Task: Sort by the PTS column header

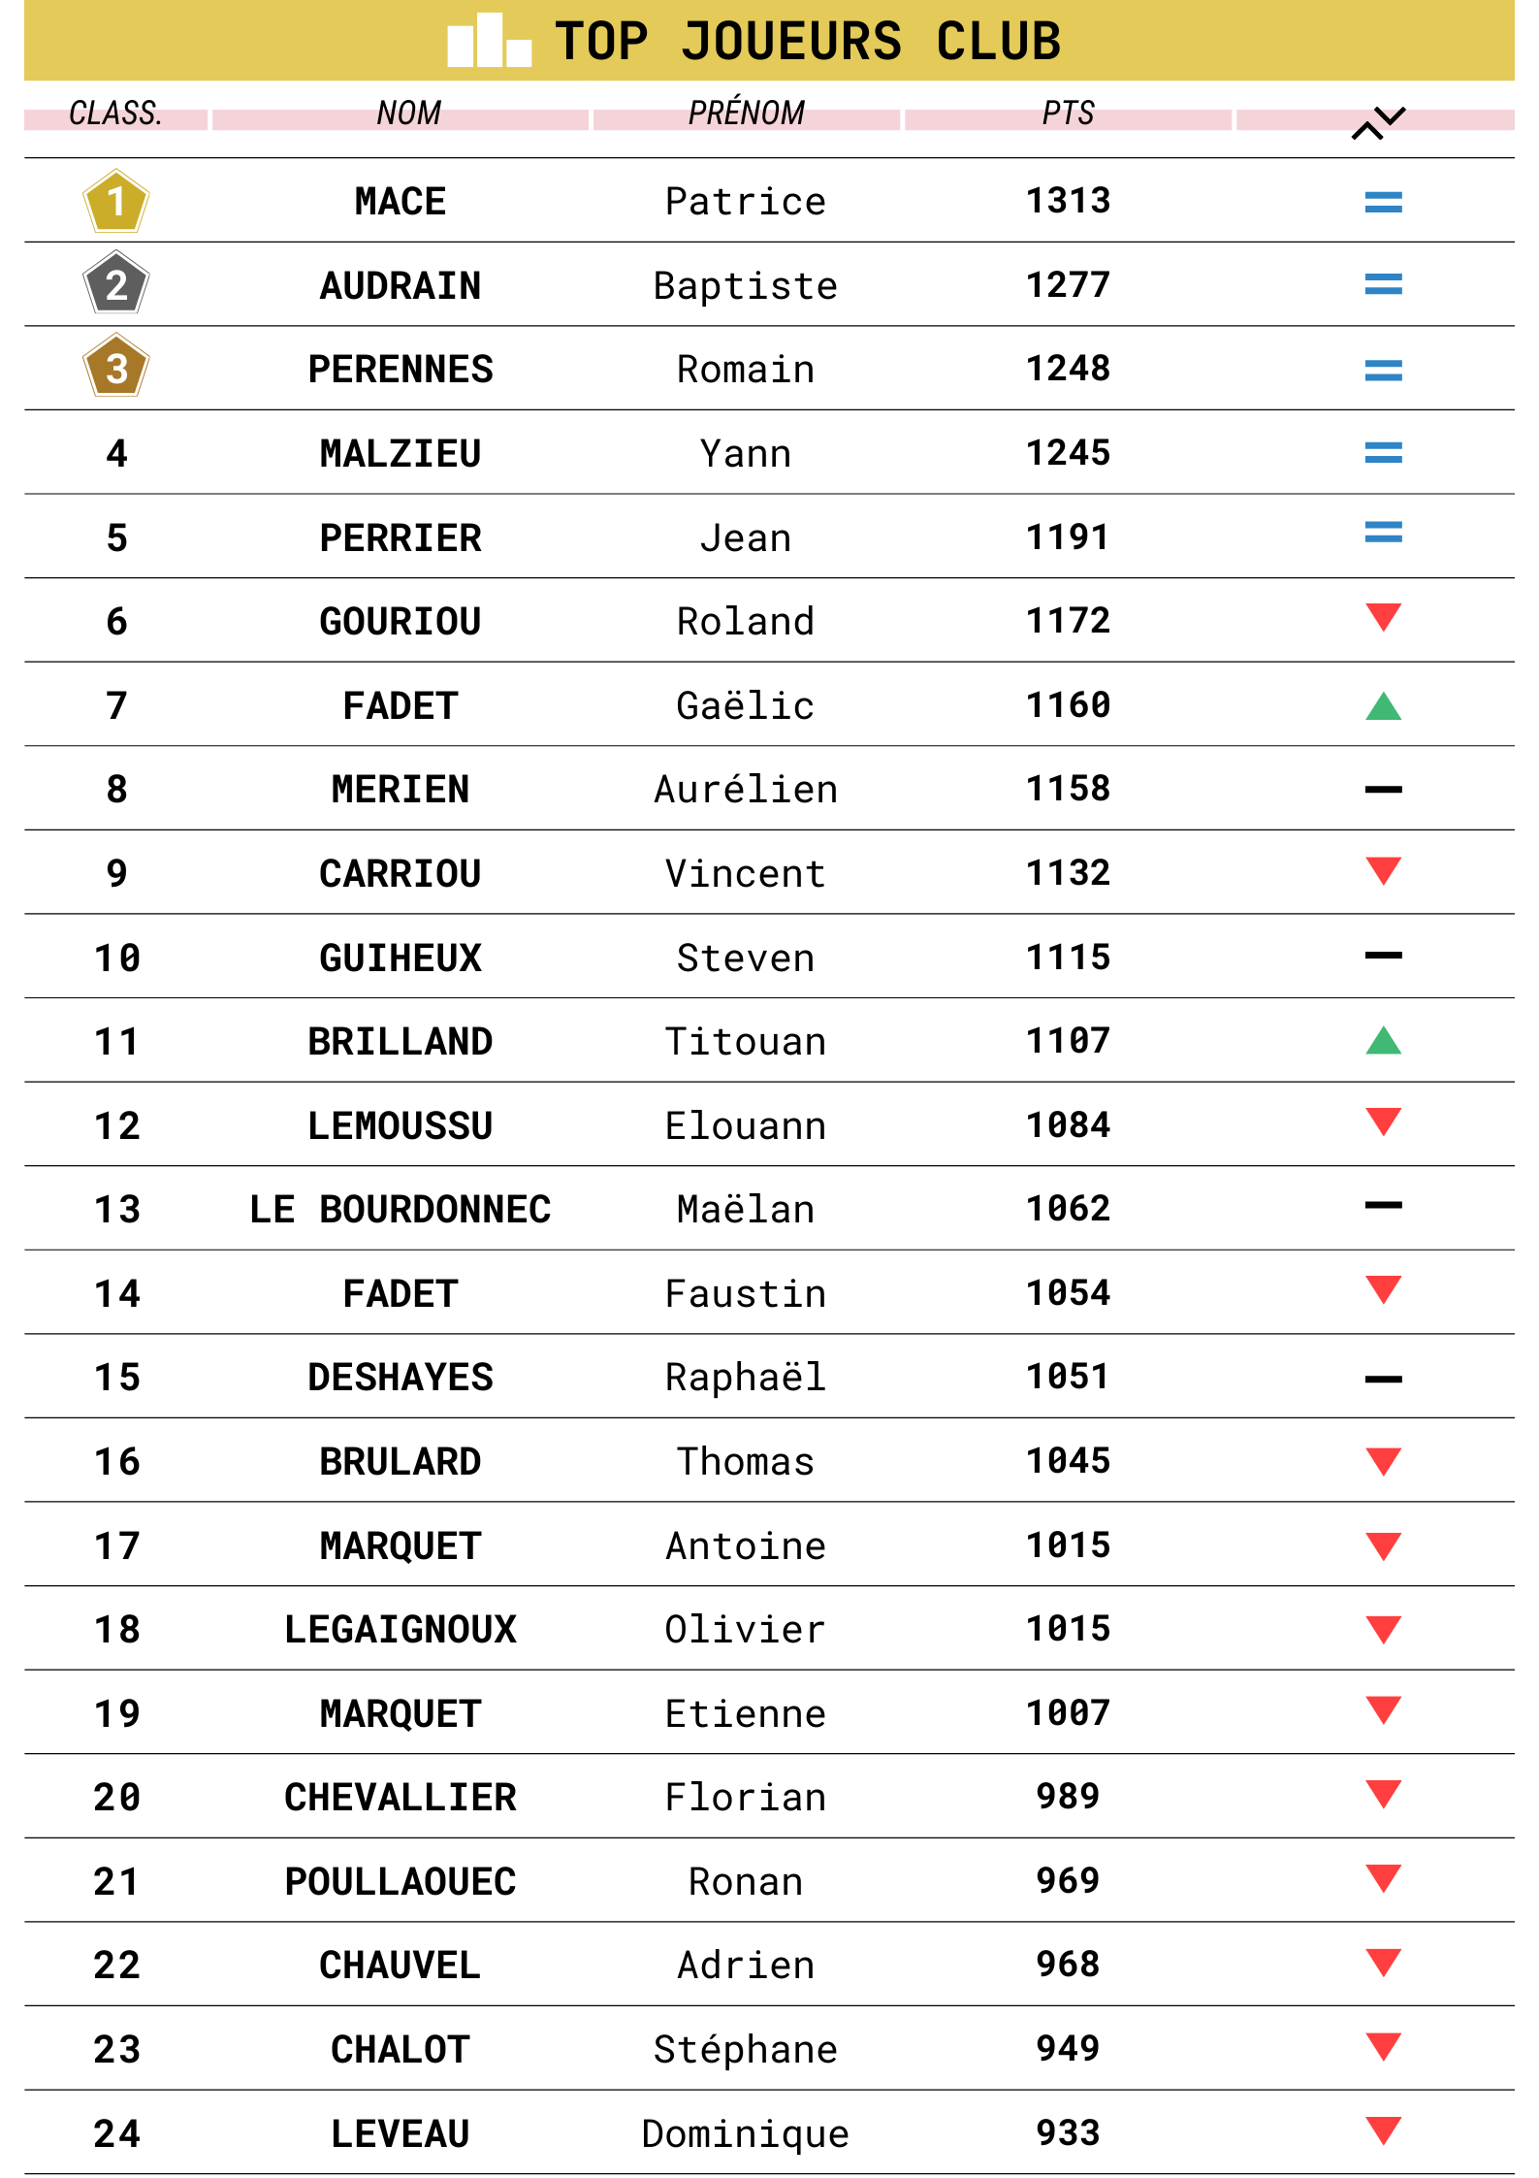Action: (1067, 114)
